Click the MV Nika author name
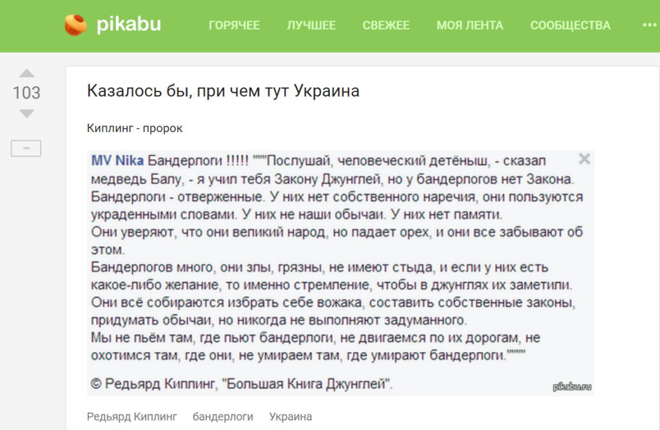The height and width of the screenshot is (430, 660). pos(117,160)
